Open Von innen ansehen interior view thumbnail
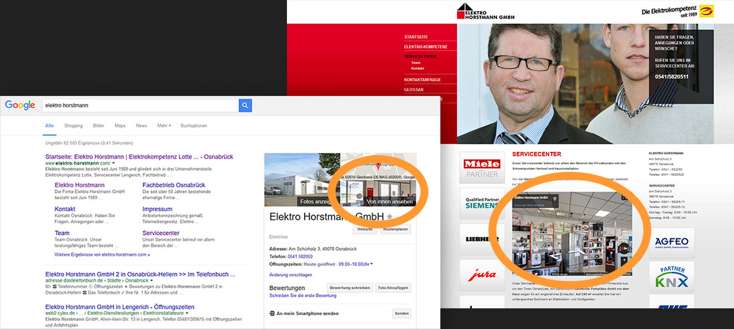The width and height of the screenshot is (734, 329). pyautogui.click(x=379, y=194)
